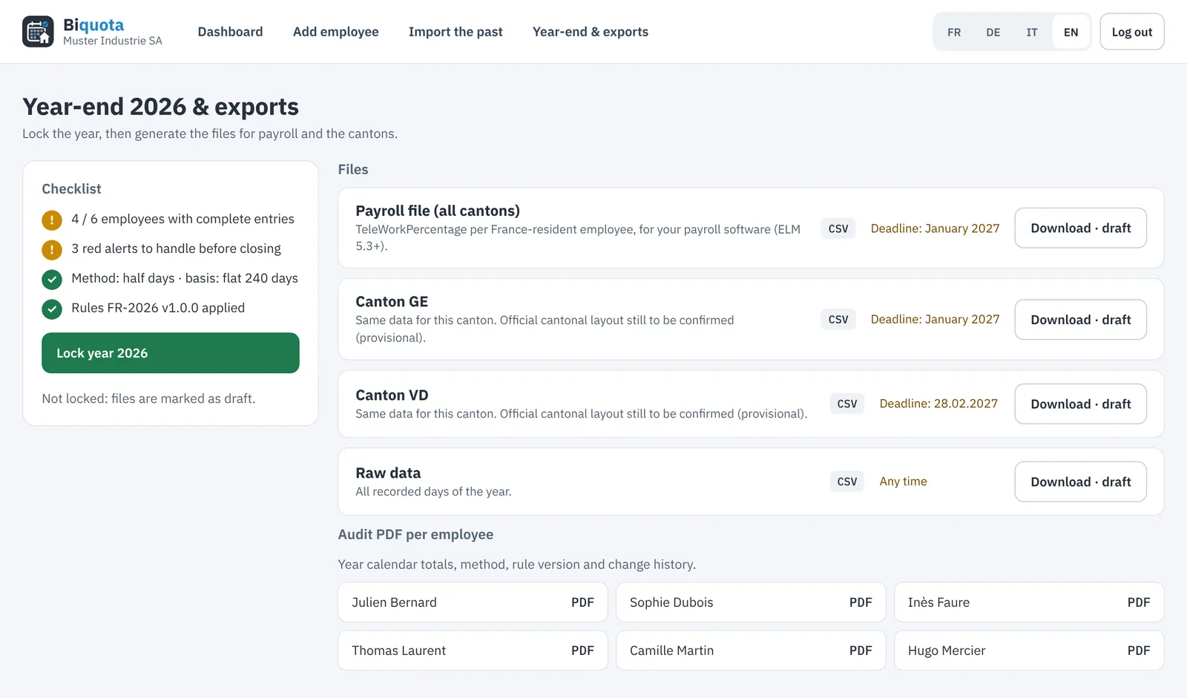Download Raw data draft

1080,482
